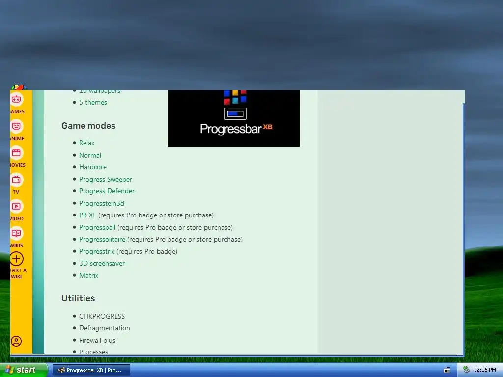Open the Hardcore game mode link
Image resolution: width=503 pixels, height=377 pixels.
point(93,167)
